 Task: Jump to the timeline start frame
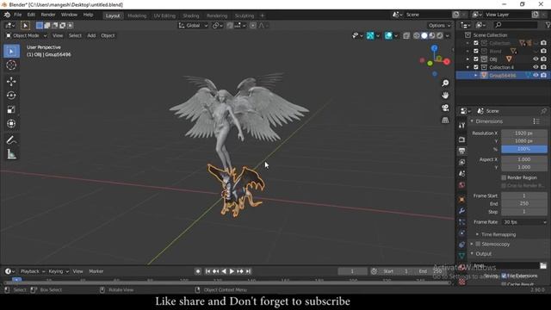(x=207, y=271)
